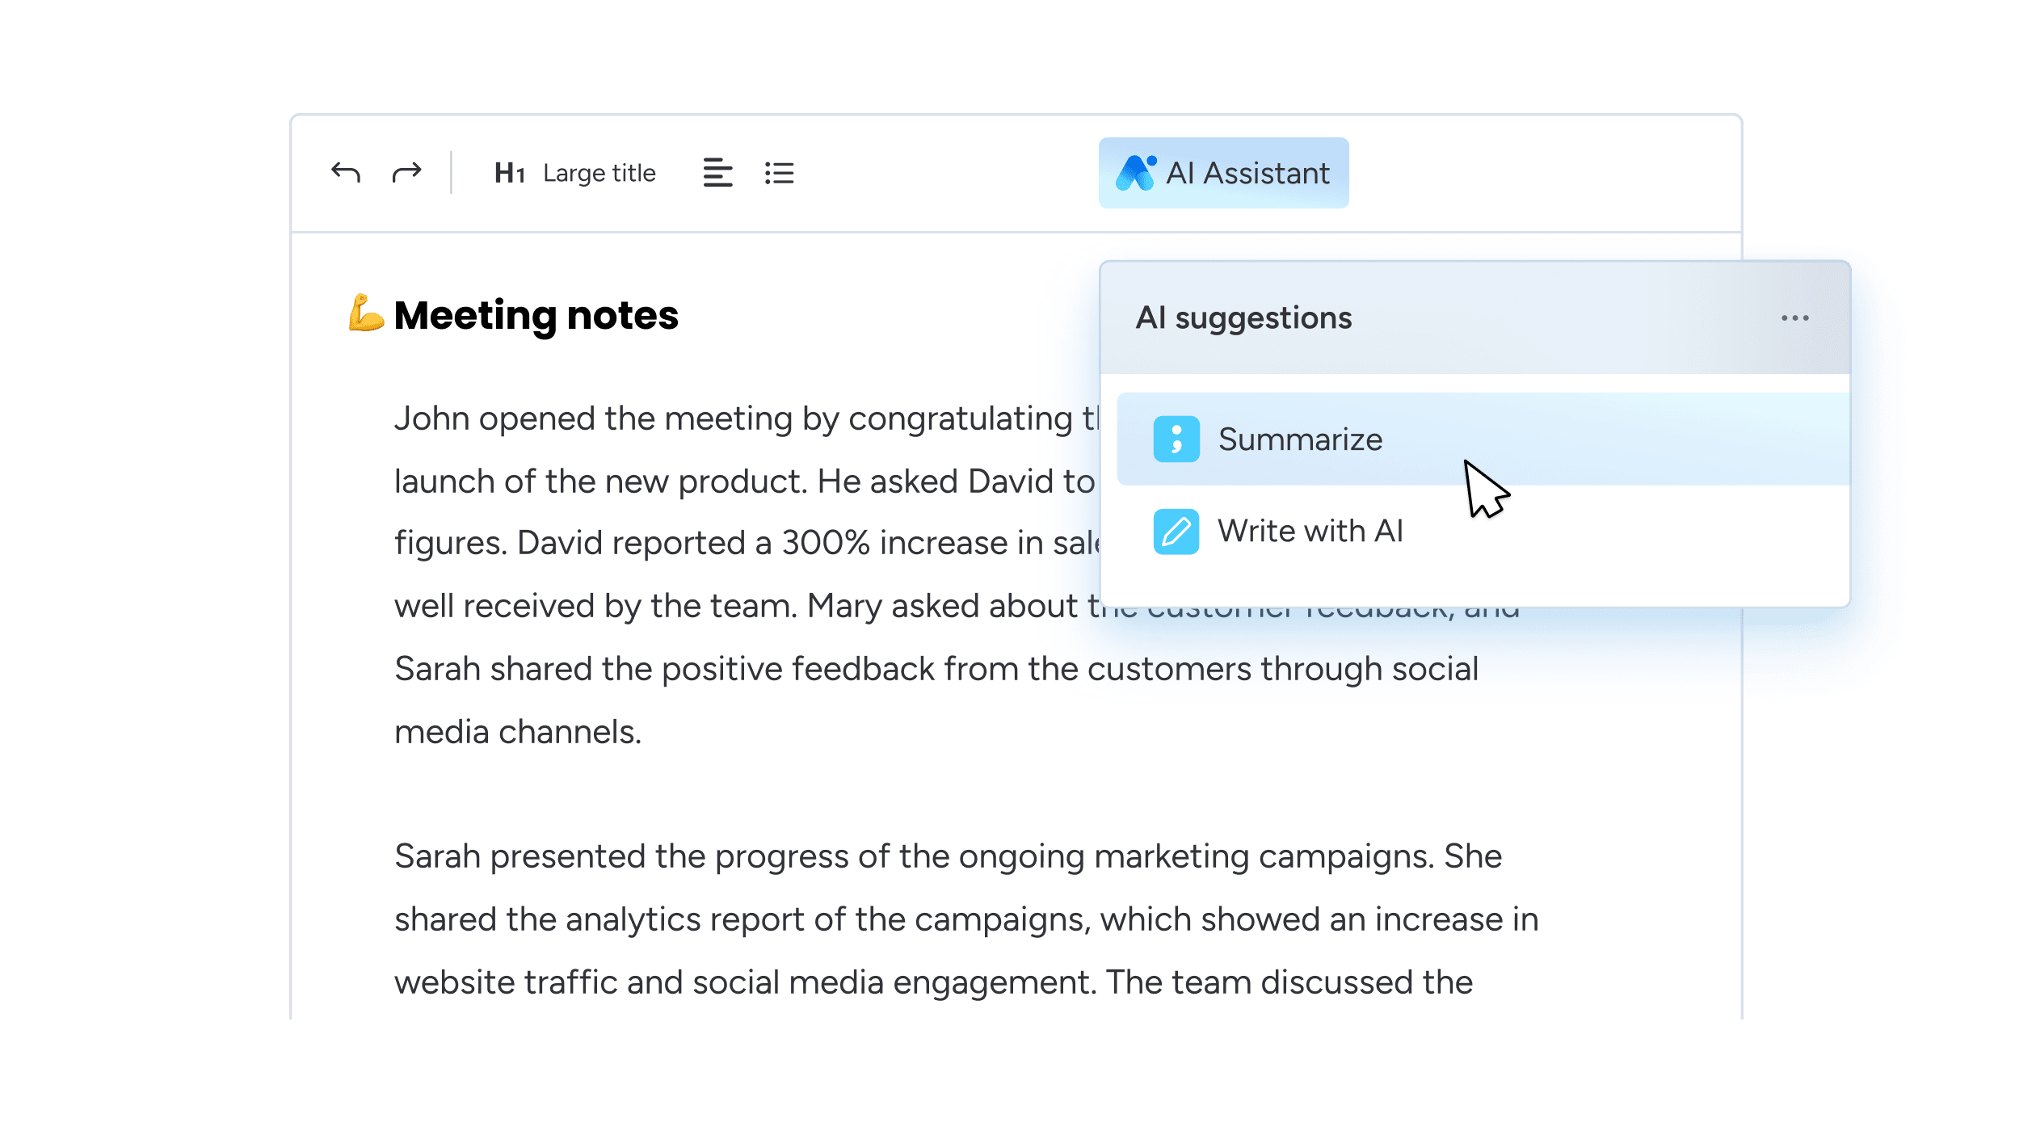
Task: Open the text style dropdown in toolbar
Action: tap(574, 172)
